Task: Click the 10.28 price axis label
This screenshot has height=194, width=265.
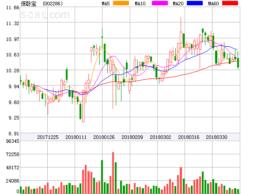Action: point(13,71)
